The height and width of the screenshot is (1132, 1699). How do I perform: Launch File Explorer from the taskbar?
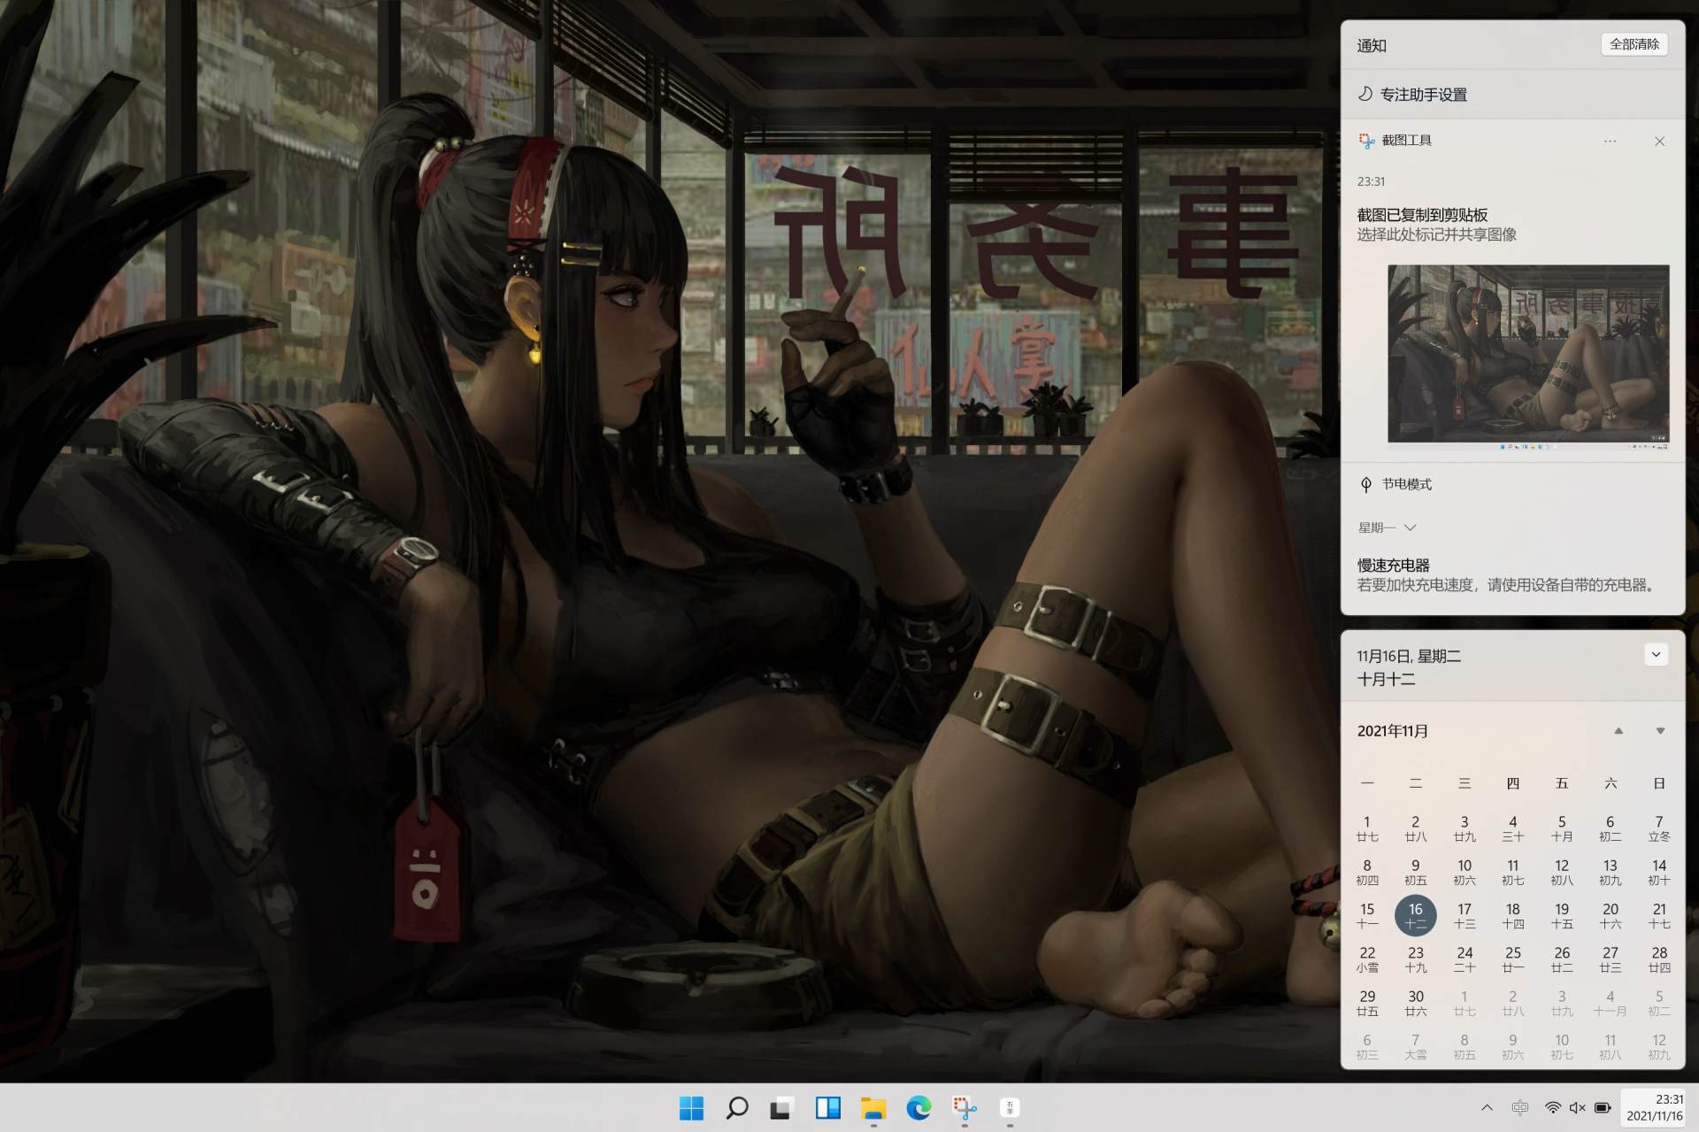[x=873, y=1107]
